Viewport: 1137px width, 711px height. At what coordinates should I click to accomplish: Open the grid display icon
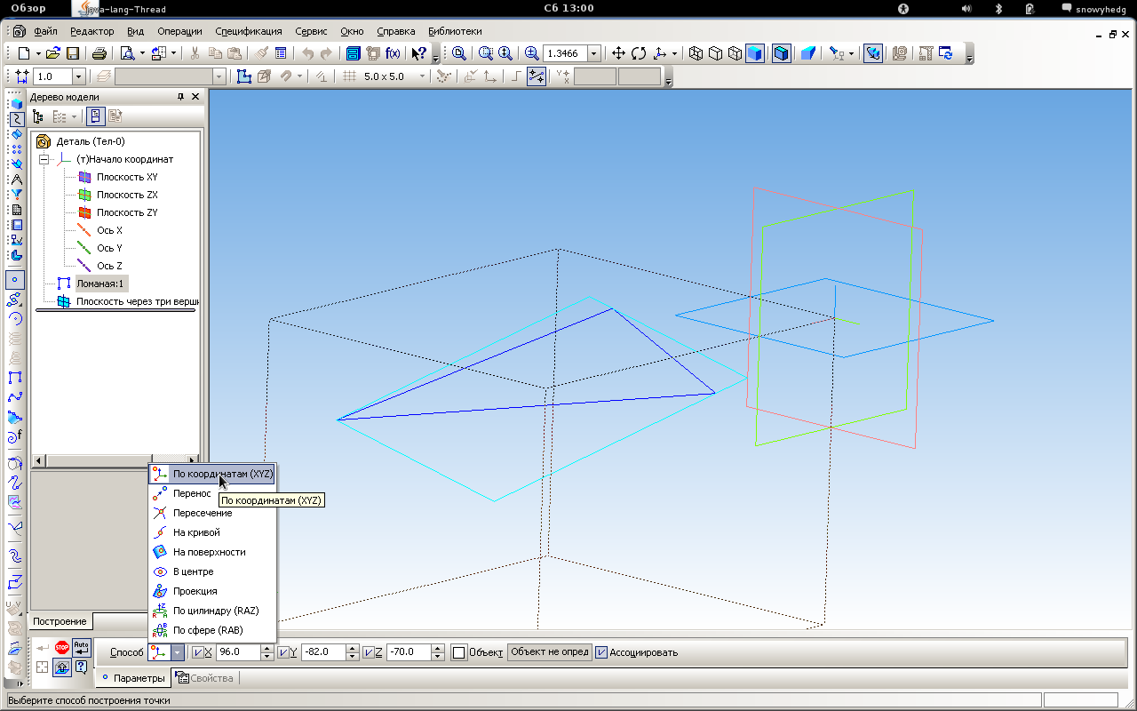[350, 77]
